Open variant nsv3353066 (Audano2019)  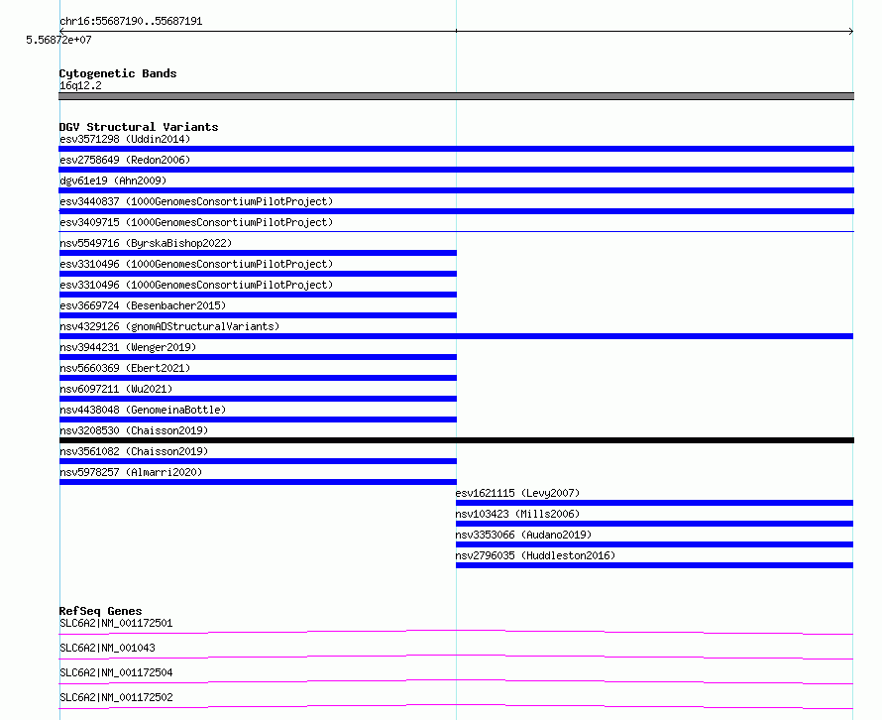[x=523, y=535]
